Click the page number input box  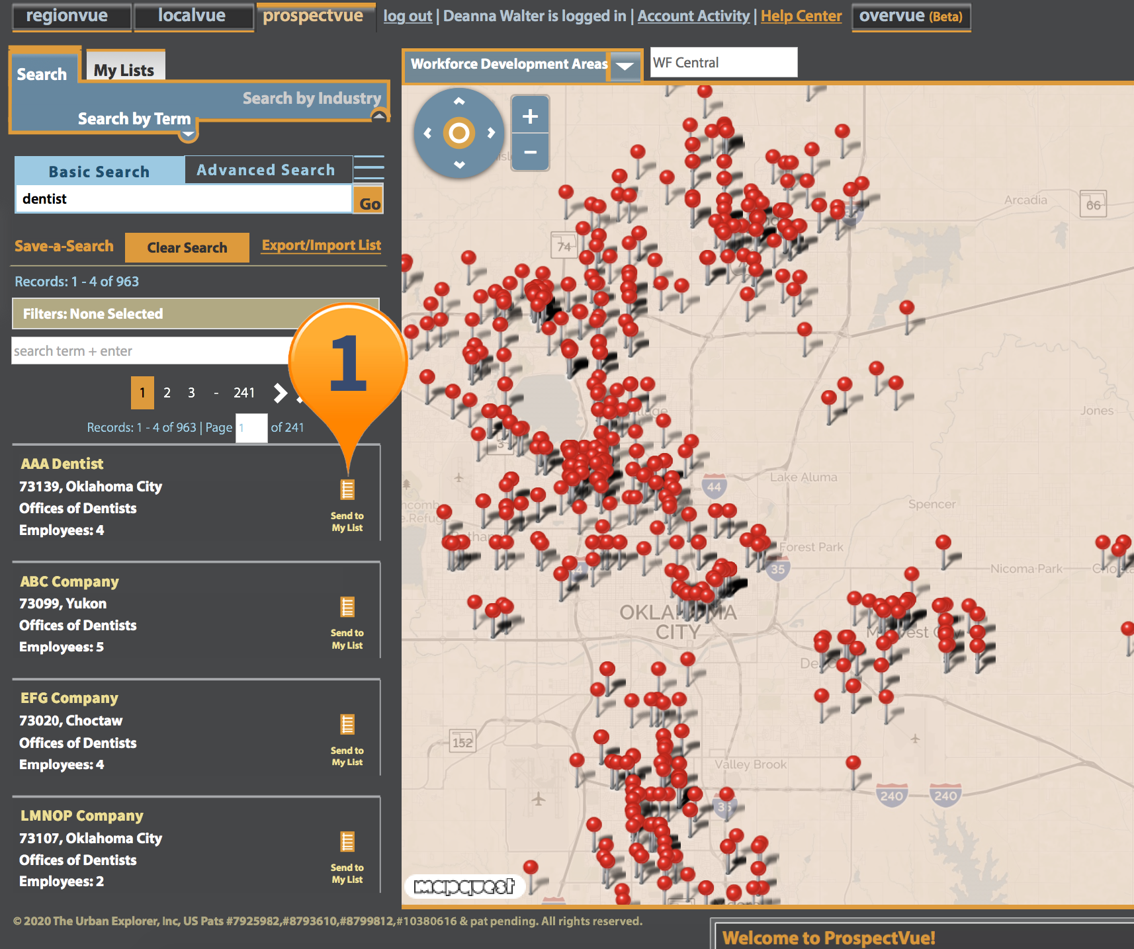pos(251,428)
